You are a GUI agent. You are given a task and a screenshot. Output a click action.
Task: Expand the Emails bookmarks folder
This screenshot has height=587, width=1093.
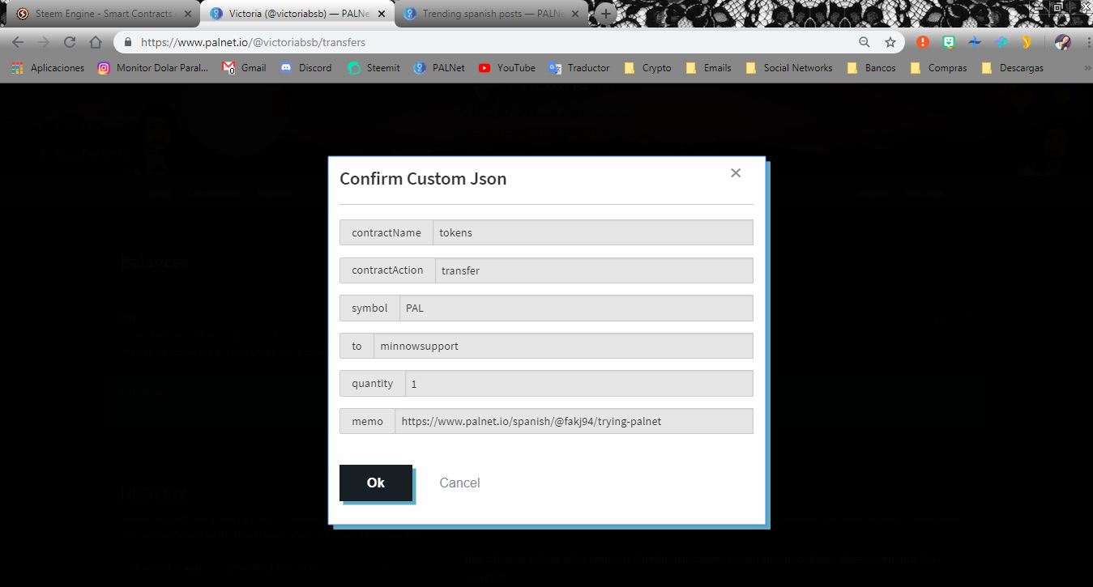tap(708, 68)
